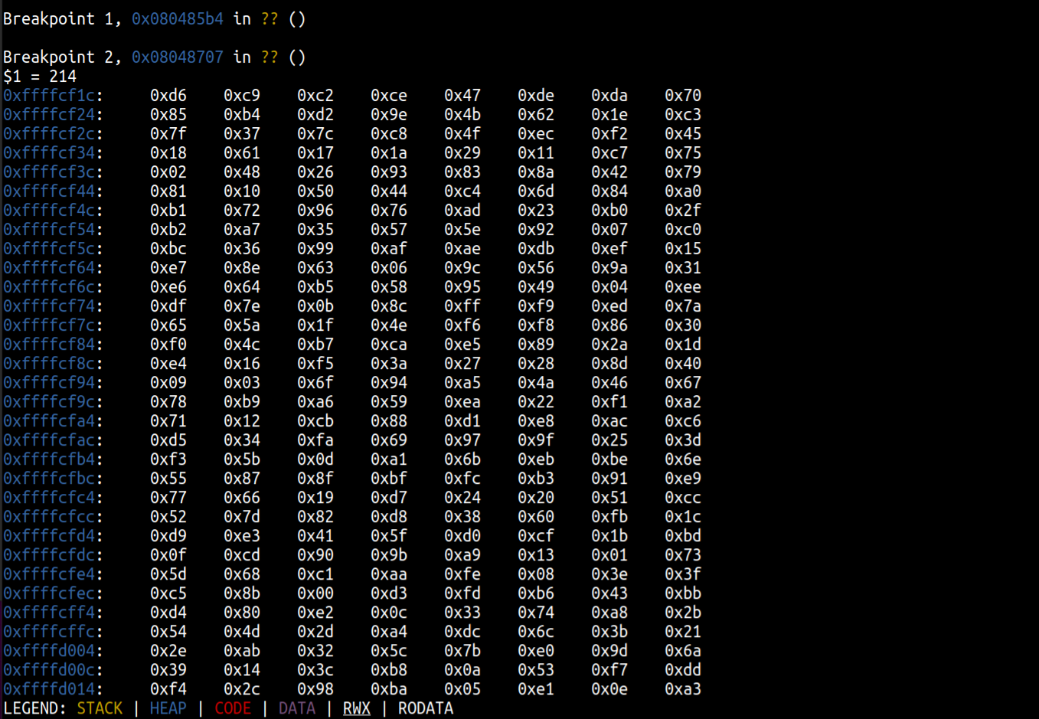Click memory address 0xffffcfa4
The width and height of the screenshot is (1039, 719).
click(49, 421)
